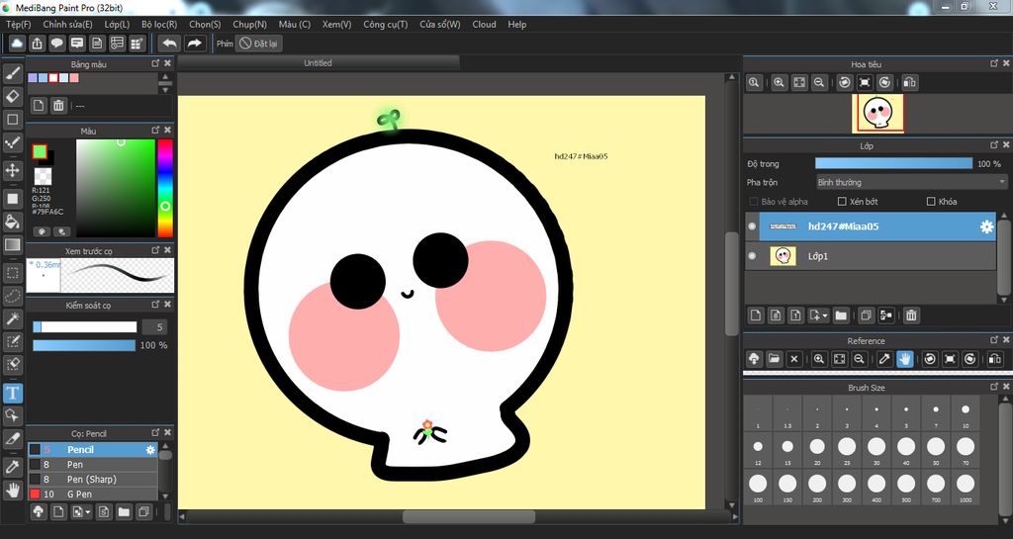The width and height of the screenshot is (1013, 539).
Task: Open the Pencil brush settings gear
Action: tap(150, 449)
